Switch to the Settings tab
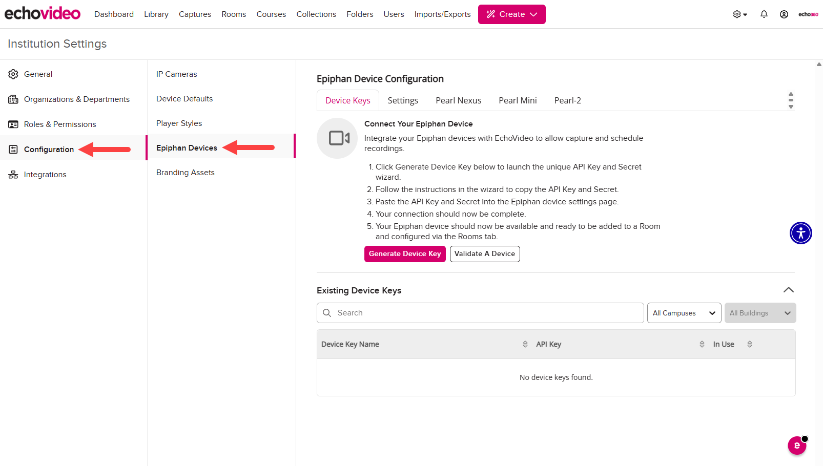 [403, 100]
